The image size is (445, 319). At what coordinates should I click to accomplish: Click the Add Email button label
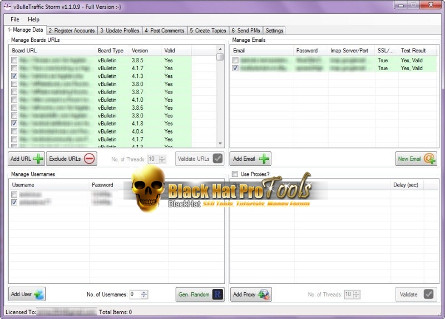(244, 159)
